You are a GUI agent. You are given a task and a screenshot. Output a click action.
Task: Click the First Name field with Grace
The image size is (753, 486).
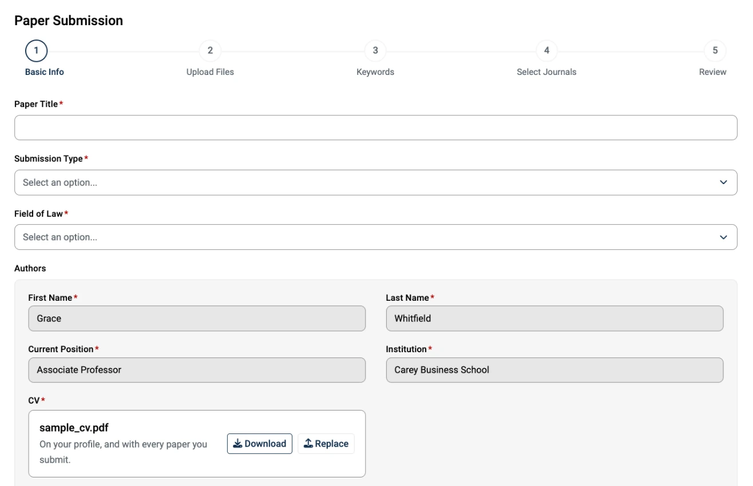coord(197,318)
